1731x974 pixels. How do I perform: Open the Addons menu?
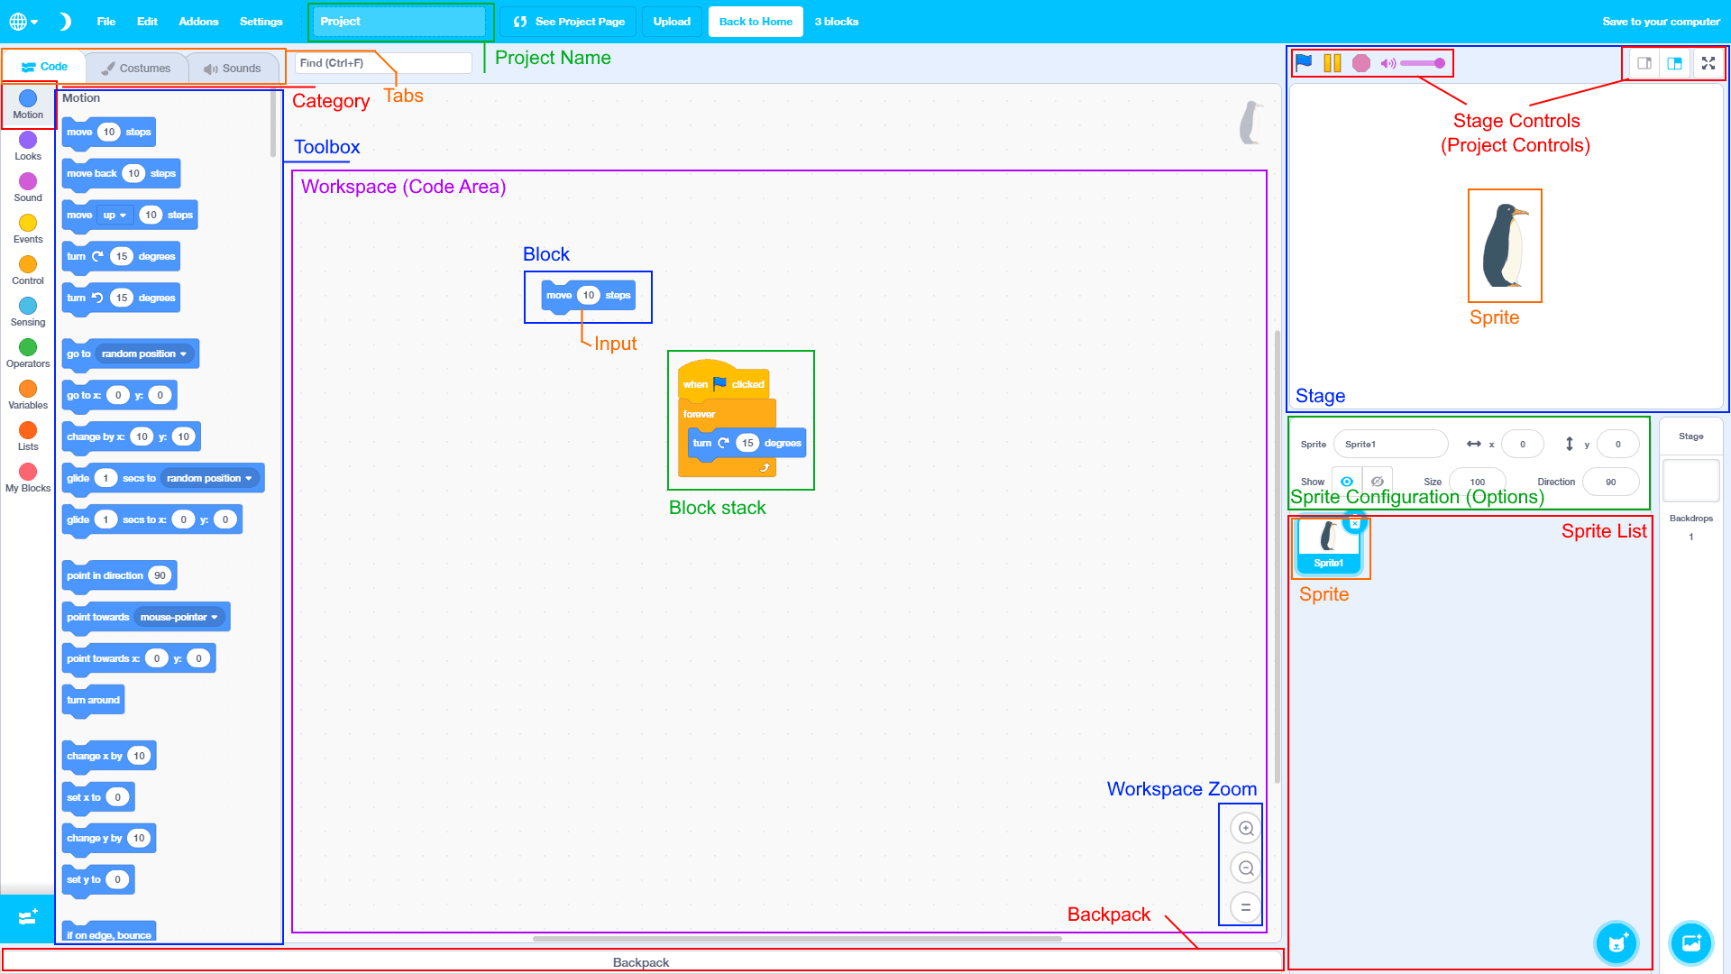(x=198, y=22)
